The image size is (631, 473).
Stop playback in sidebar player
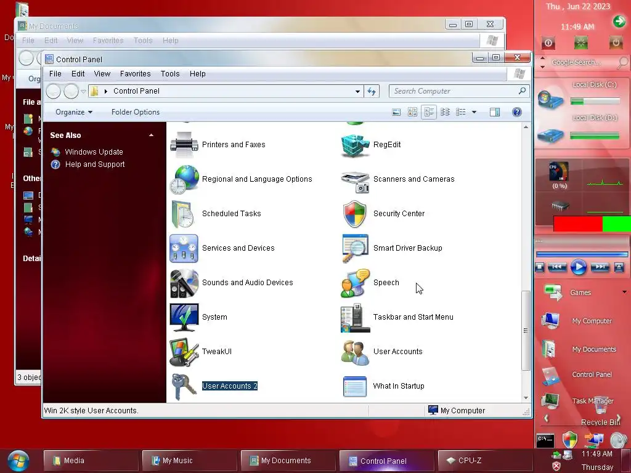coord(540,267)
